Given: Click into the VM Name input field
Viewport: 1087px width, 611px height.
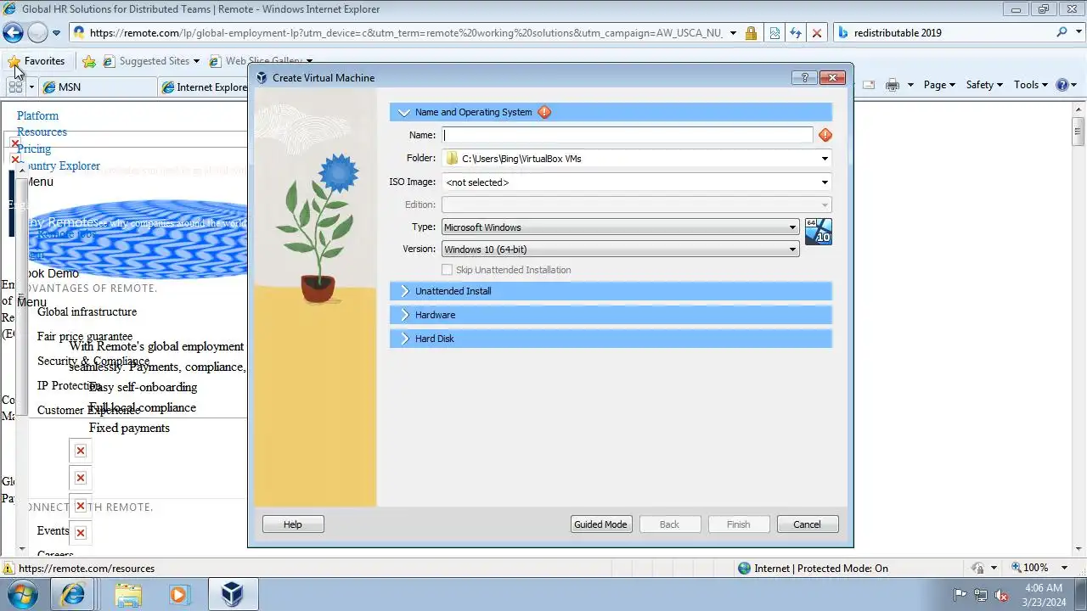Looking at the screenshot, I should [628, 135].
